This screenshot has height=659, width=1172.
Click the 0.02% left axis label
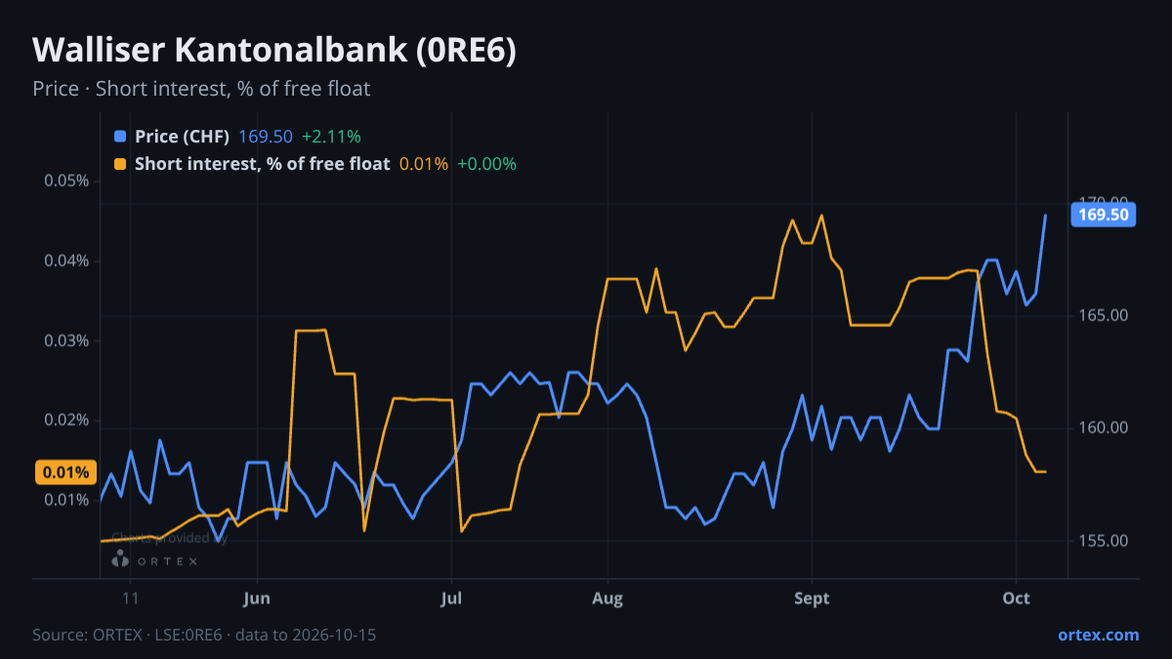(x=66, y=420)
